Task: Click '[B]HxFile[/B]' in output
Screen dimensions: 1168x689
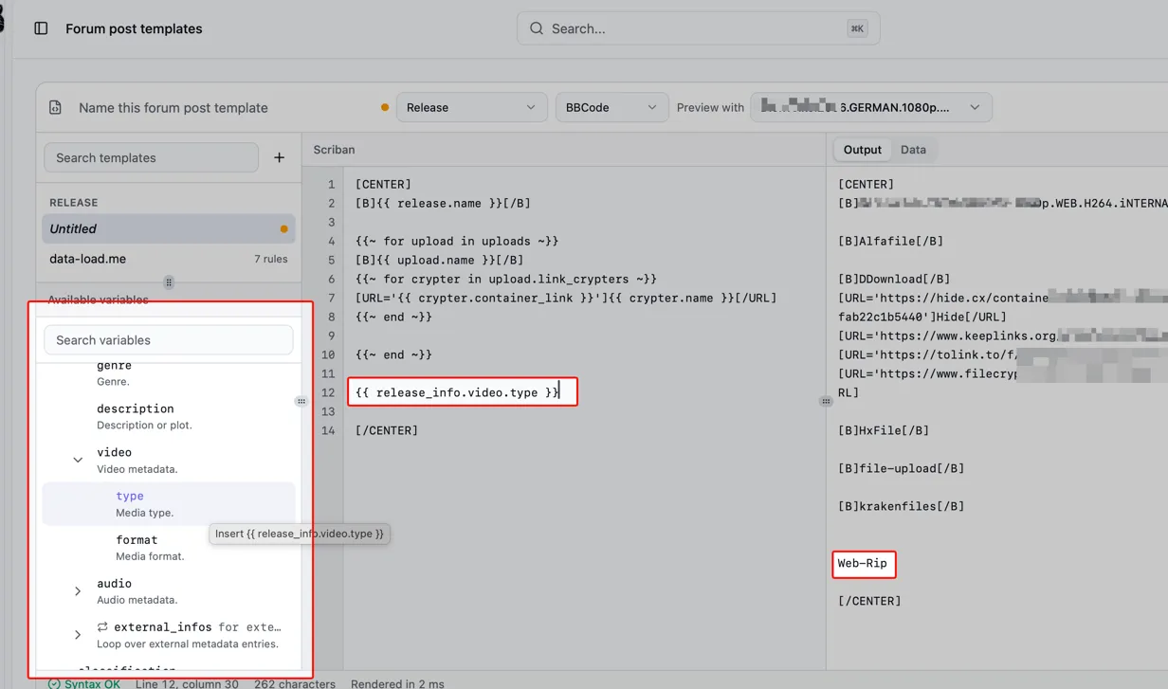Action: [x=884, y=430]
